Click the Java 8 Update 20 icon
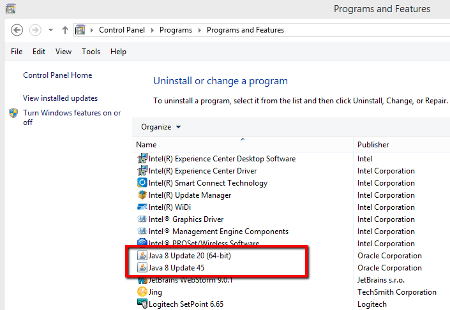450x310 pixels. coord(142,256)
